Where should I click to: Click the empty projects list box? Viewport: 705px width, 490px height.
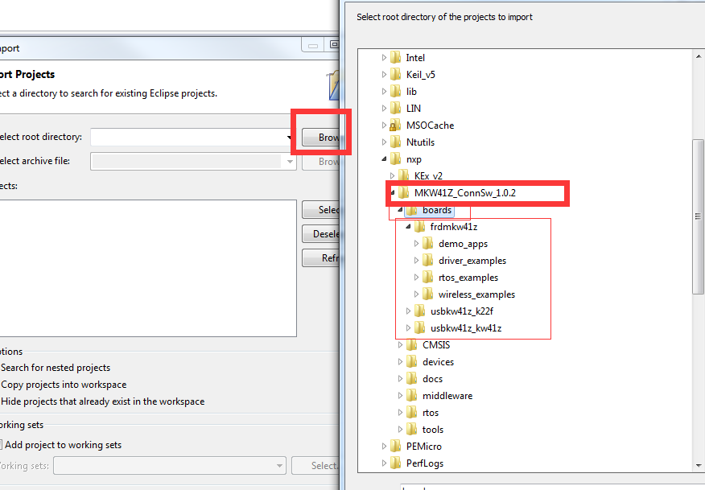tap(148, 269)
